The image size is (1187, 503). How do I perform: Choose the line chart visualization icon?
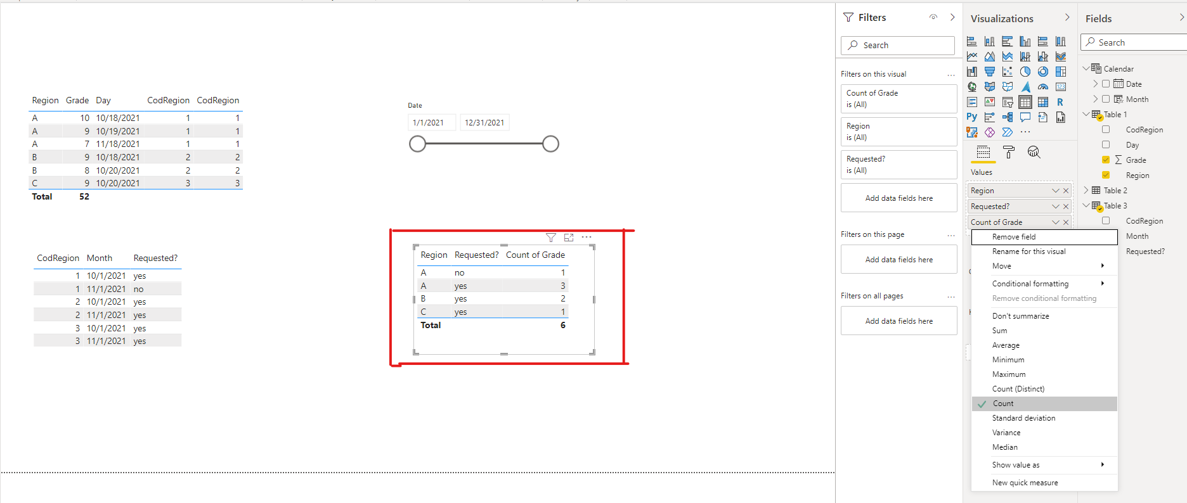(971, 56)
